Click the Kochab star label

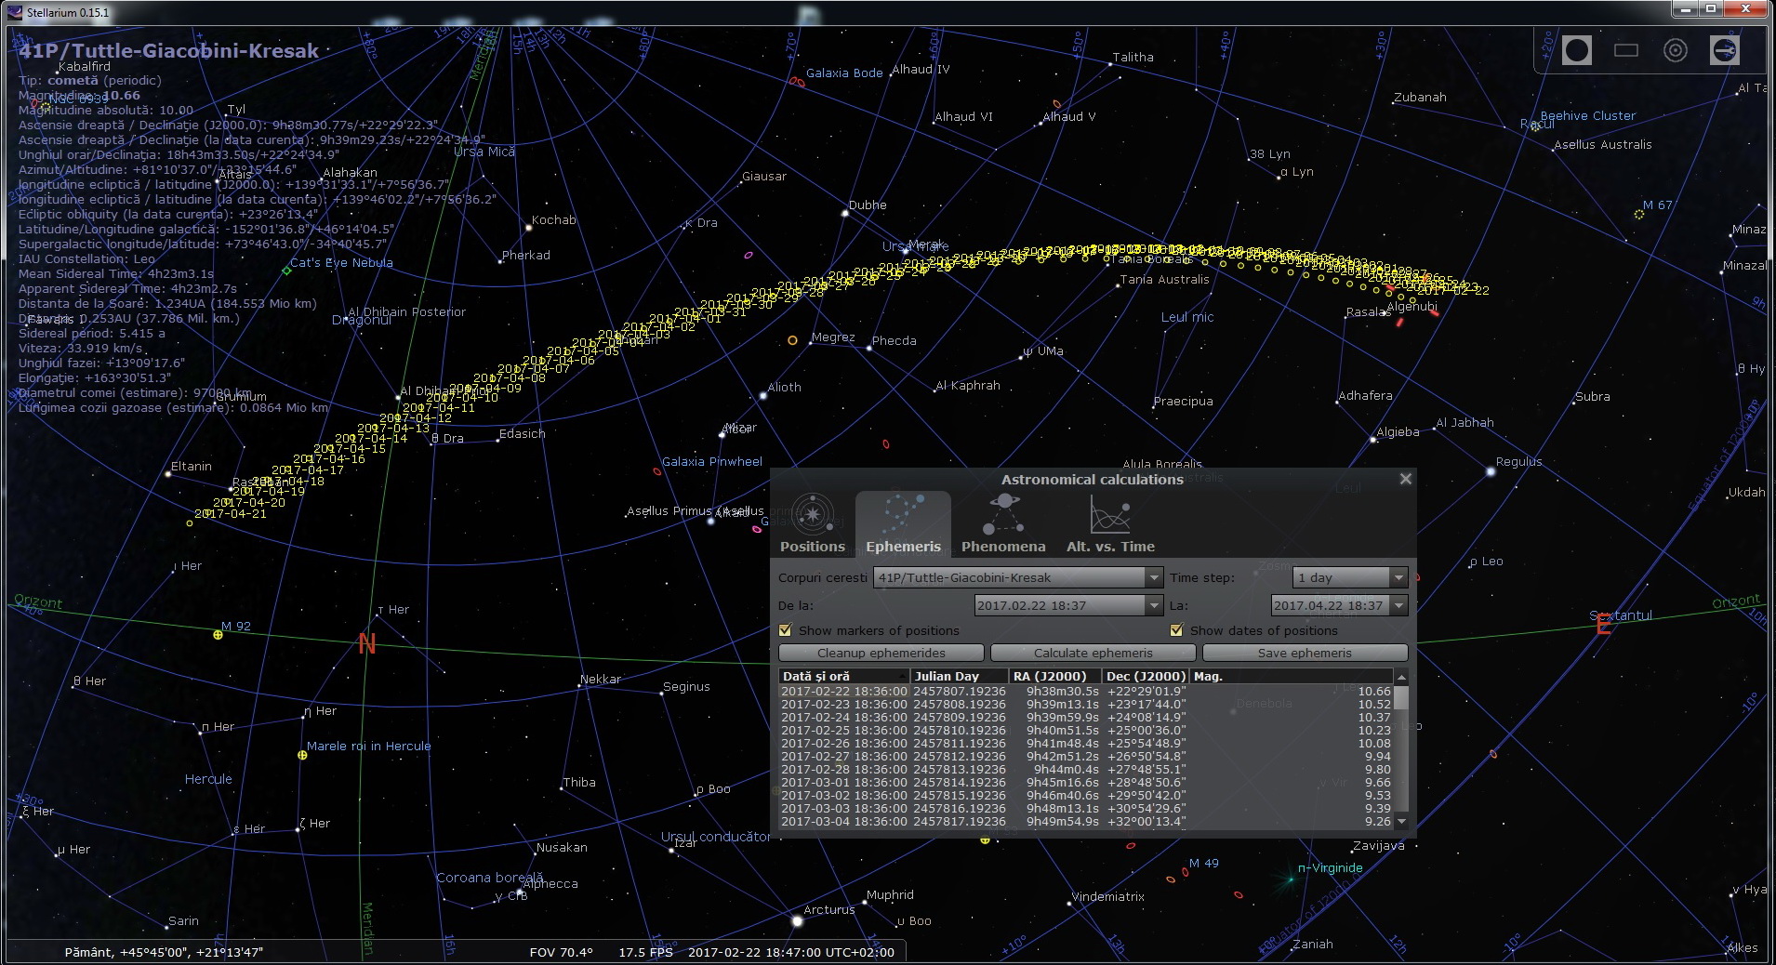(x=554, y=220)
